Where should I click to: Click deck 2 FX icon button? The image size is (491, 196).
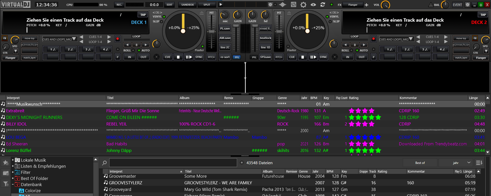click(475, 38)
